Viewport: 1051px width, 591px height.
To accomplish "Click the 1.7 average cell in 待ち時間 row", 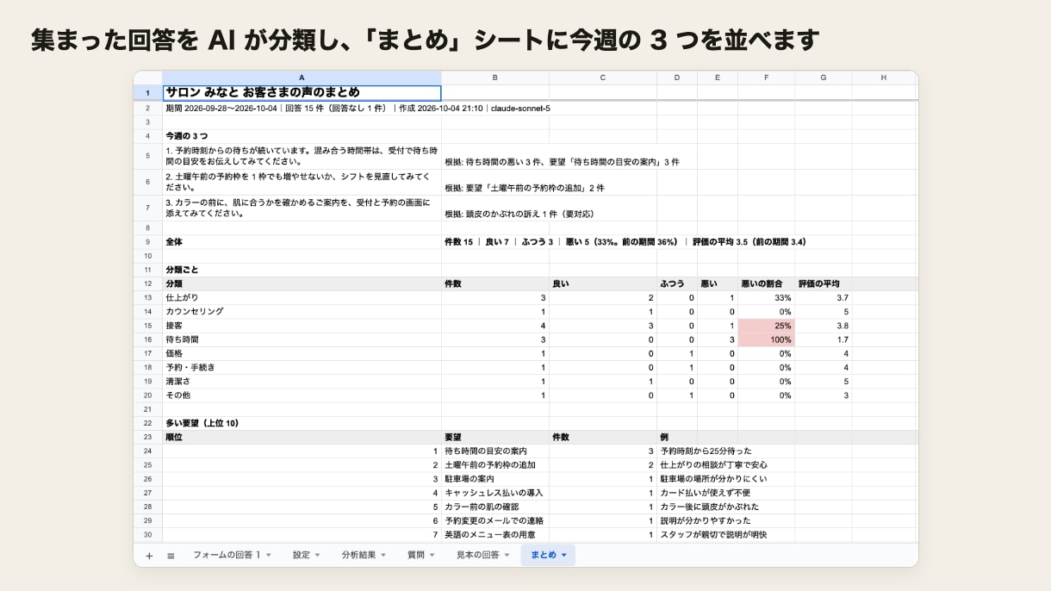I will pos(823,339).
